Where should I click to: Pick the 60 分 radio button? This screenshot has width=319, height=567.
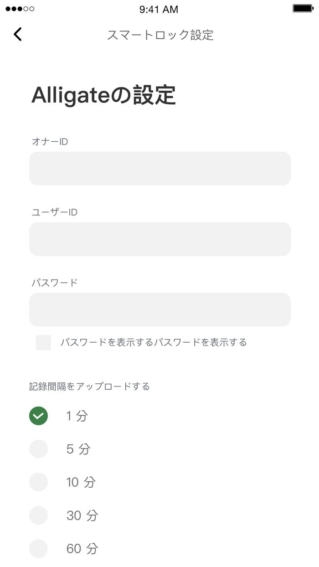click(39, 549)
